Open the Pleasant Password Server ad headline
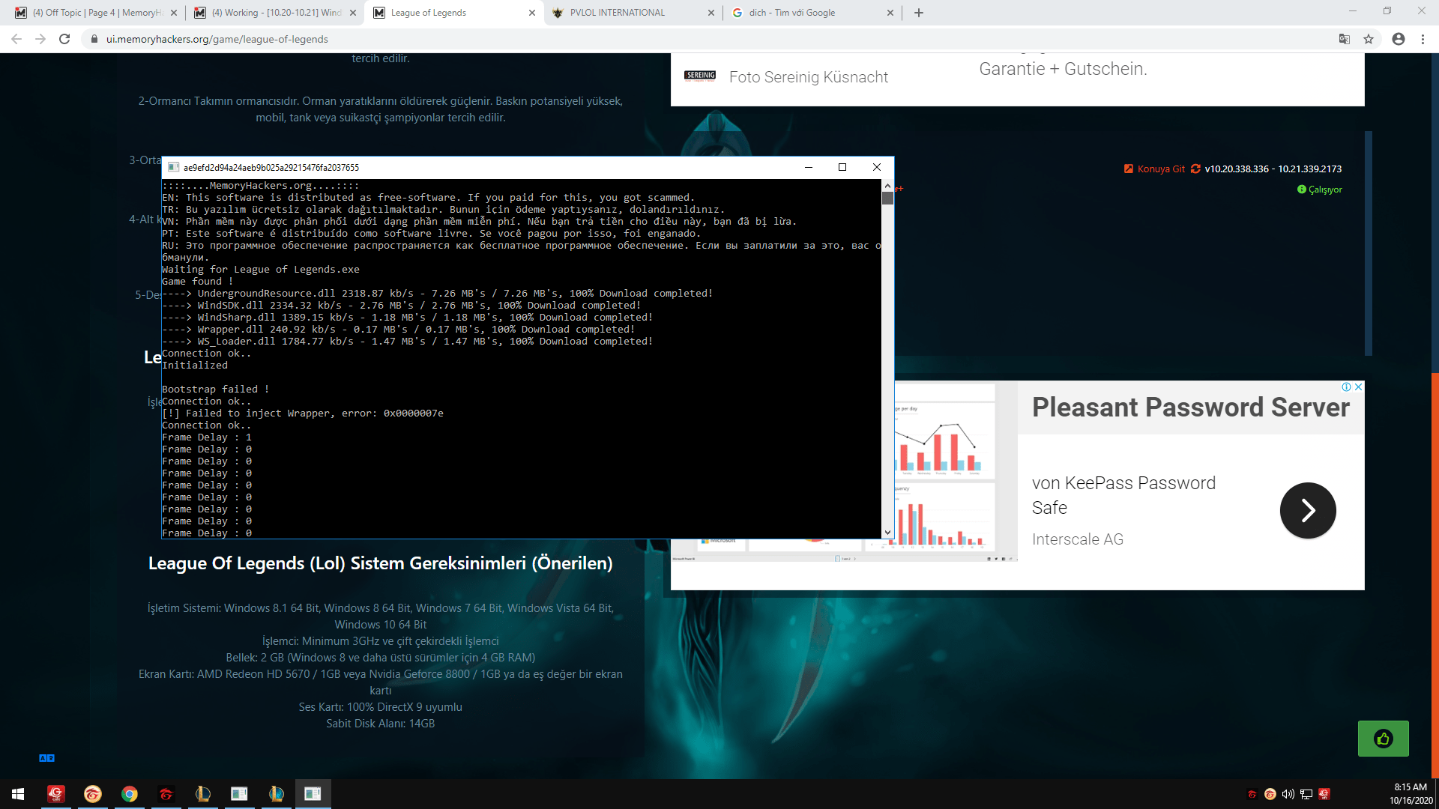The width and height of the screenshot is (1439, 809). click(x=1190, y=407)
